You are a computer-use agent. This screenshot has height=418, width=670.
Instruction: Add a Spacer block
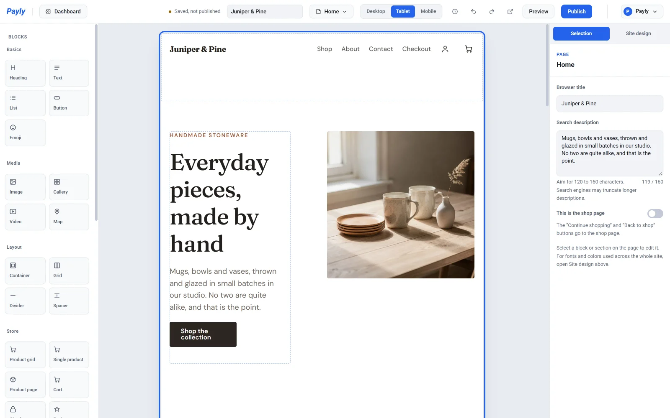69,301
